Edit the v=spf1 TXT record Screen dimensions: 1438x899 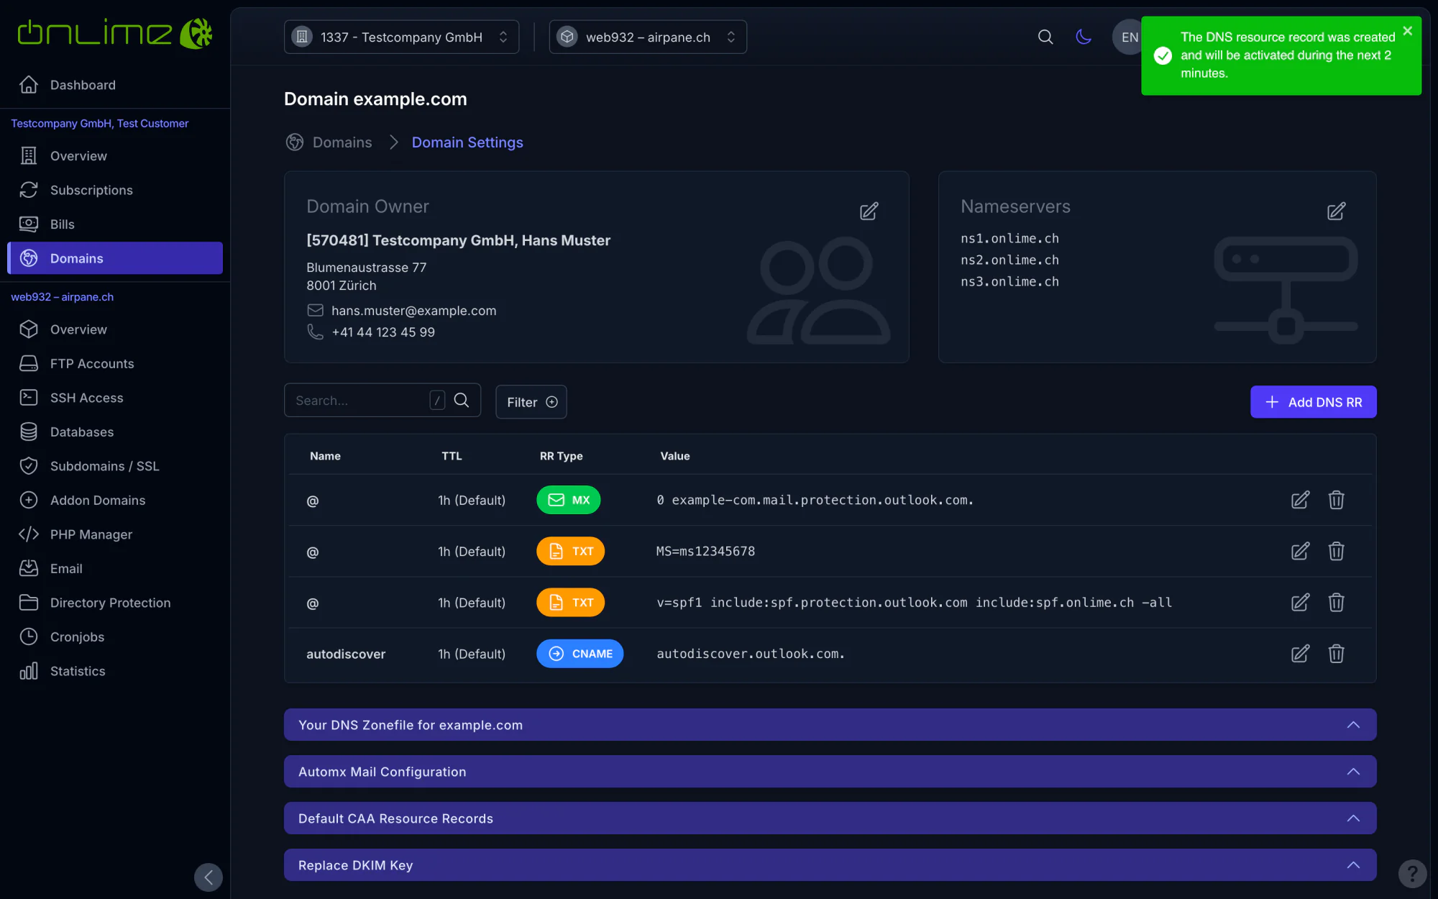pyautogui.click(x=1300, y=603)
